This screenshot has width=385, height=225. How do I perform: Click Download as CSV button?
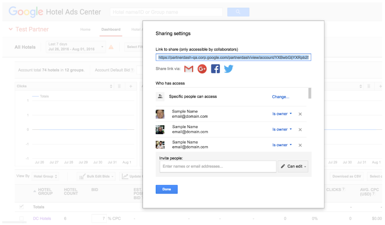[x=347, y=176]
